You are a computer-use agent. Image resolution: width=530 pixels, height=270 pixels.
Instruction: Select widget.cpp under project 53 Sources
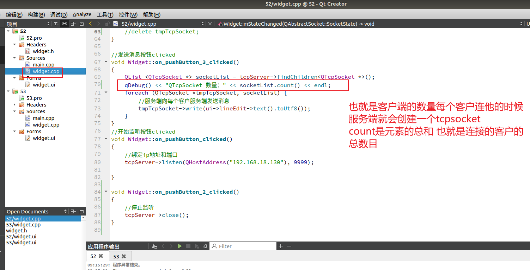pos(46,125)
